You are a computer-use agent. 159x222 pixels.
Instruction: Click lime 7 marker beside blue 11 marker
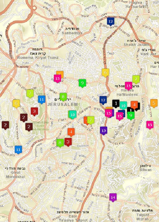[30, 94]
